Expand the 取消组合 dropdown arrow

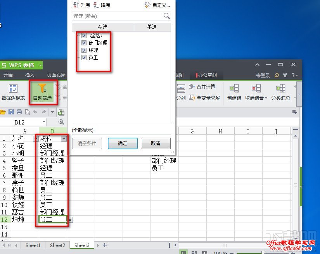click(x=266, y=98)
